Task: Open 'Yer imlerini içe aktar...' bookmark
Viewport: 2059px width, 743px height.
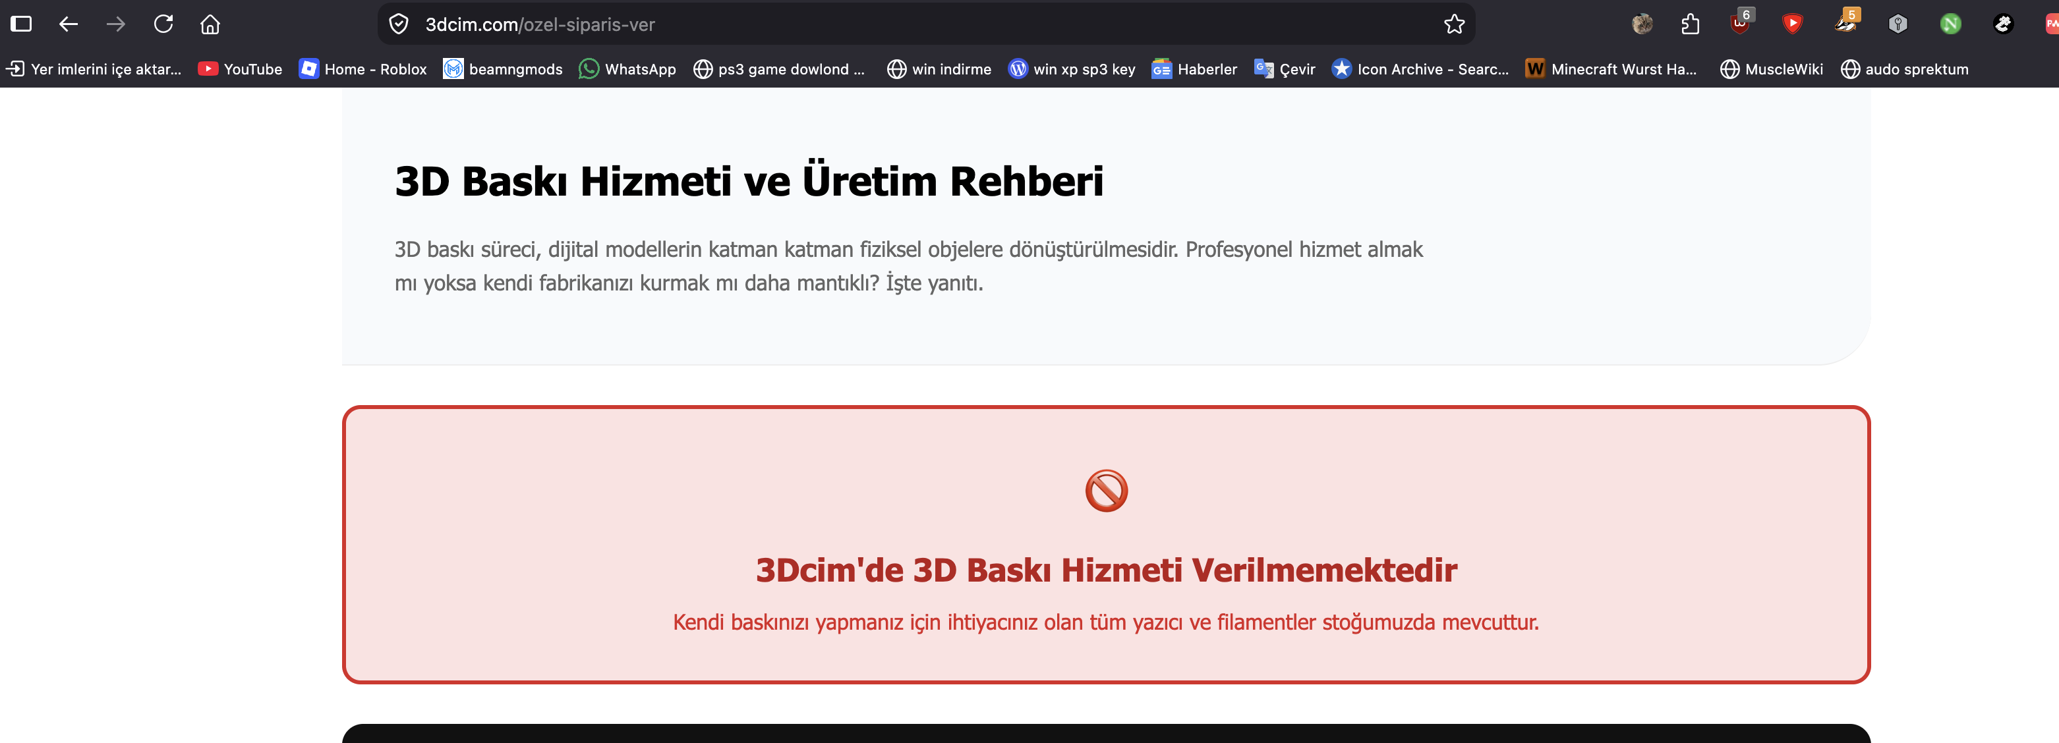Action: tap(94, 70)
